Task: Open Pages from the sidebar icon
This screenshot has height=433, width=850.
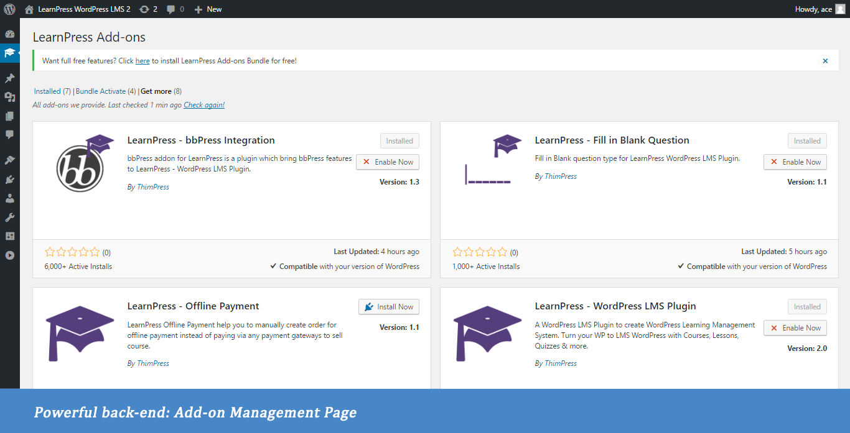Action: tap(9, 116)
